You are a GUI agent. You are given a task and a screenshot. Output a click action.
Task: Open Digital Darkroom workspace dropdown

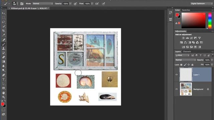coord(201,4)
